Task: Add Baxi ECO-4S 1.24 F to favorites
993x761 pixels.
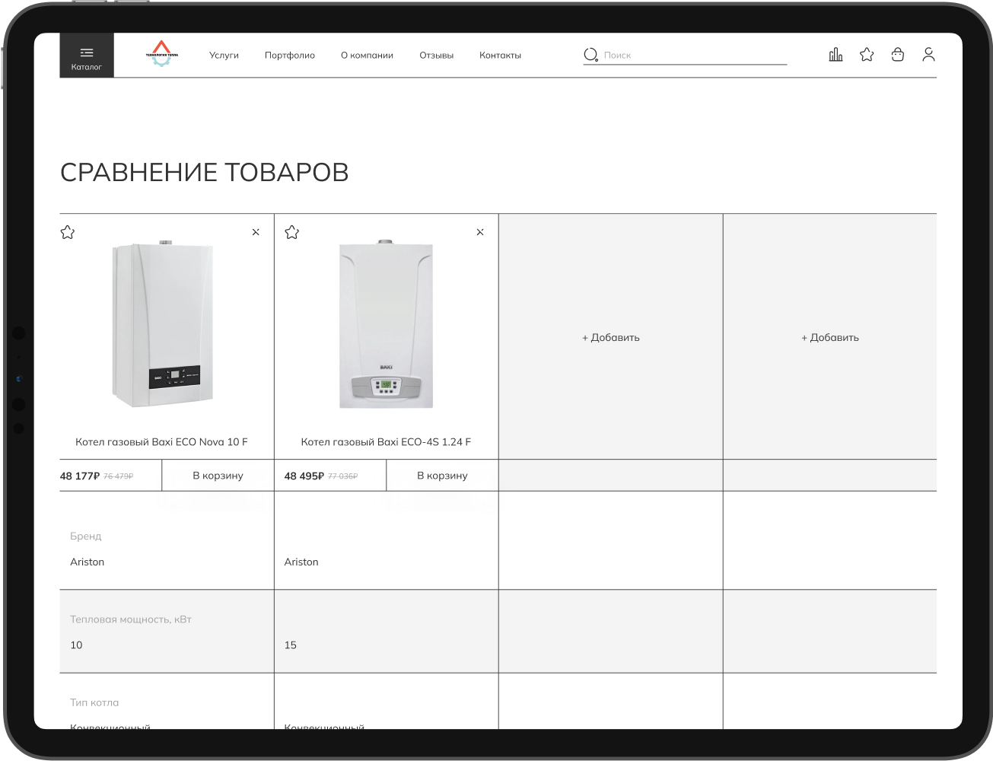Action: (292, 232)
